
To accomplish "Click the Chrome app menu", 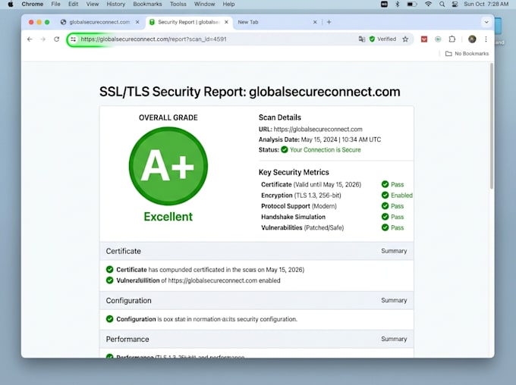I will [x=32, y=5].
